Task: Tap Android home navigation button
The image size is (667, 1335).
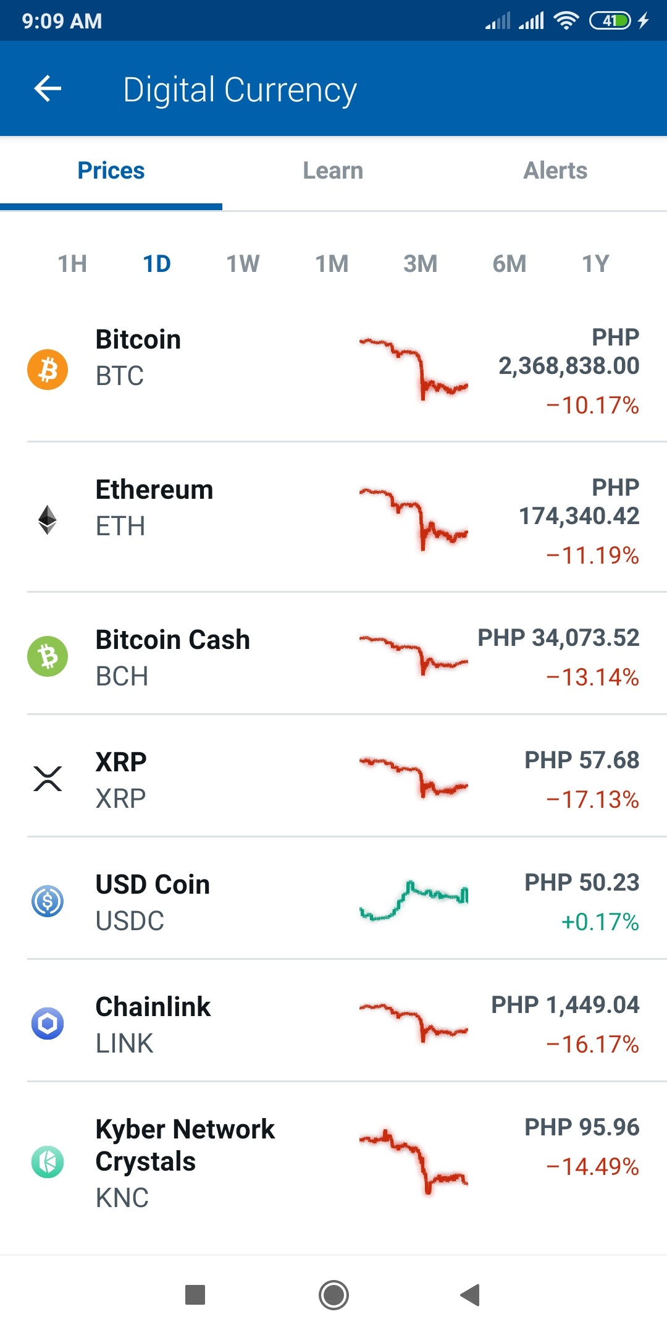Action: pos(333,1295)
